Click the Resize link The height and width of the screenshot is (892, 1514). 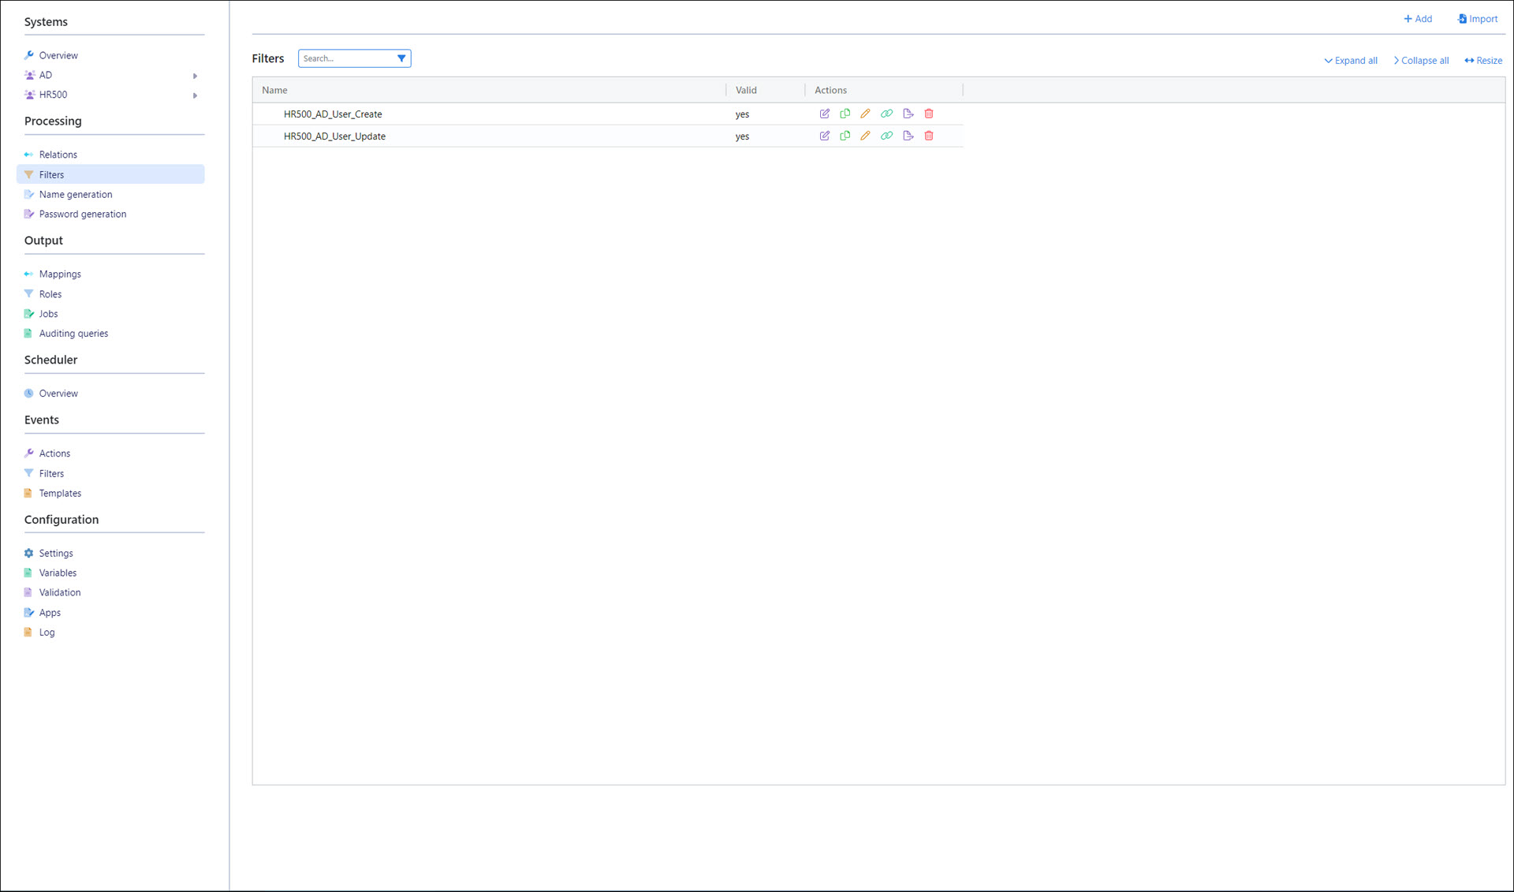pyautogui.click(x=1483, y=61)
